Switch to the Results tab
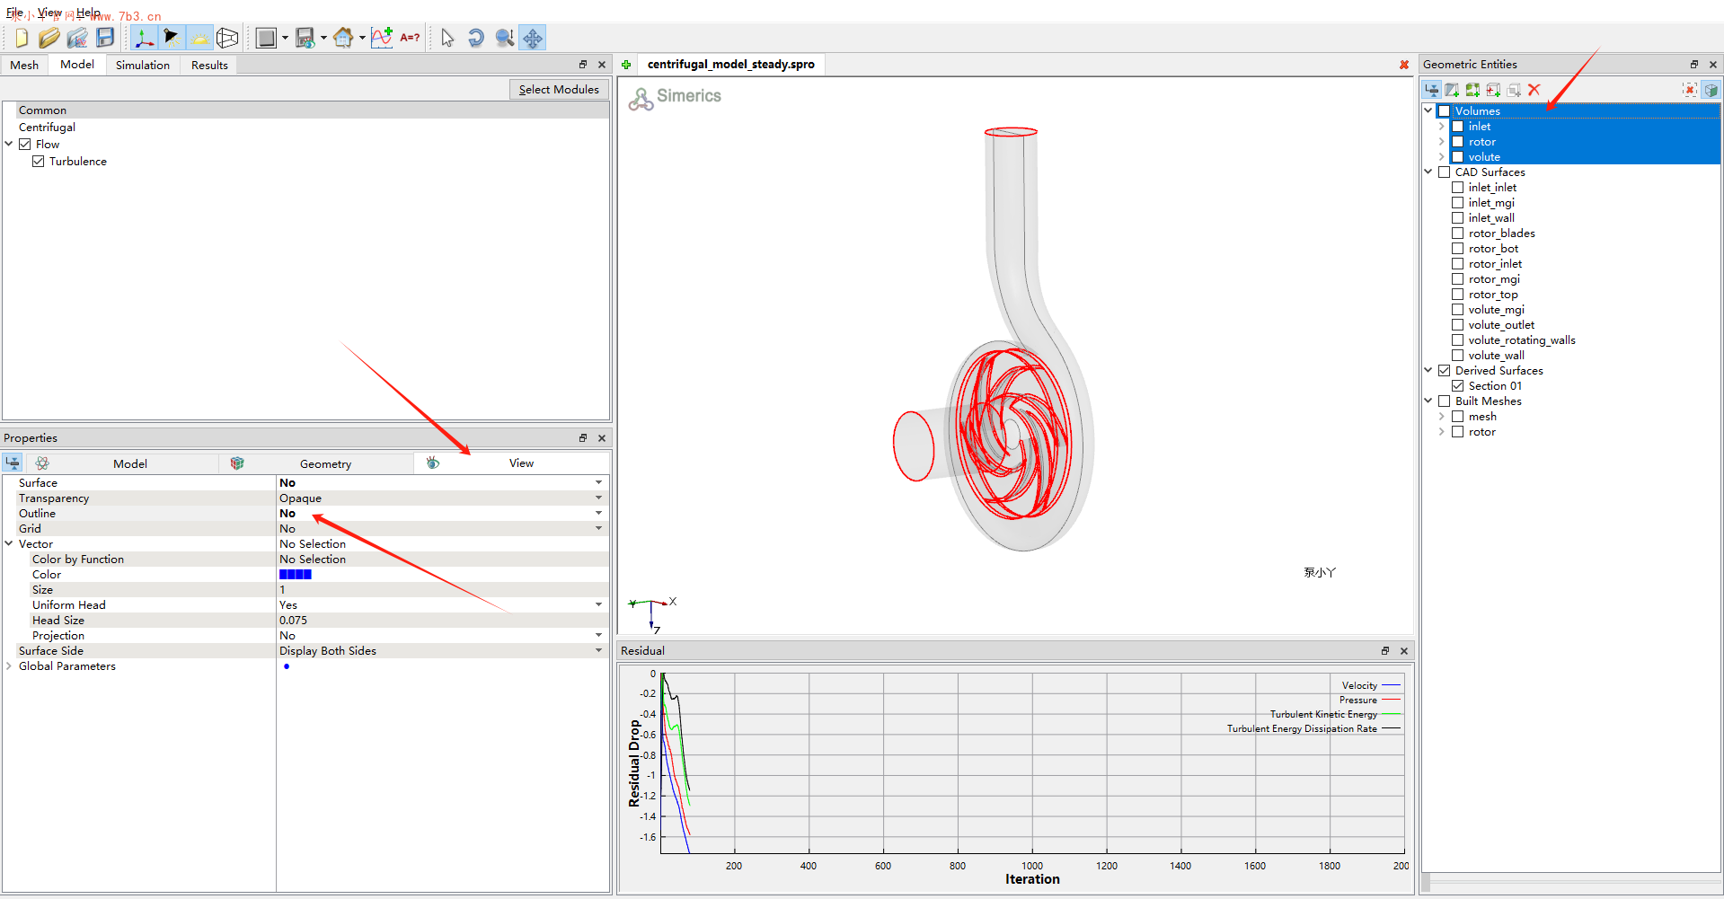 [x=209, y=66]
